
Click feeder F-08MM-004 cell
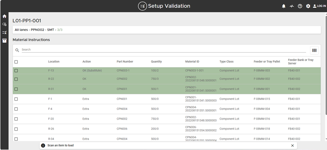[x=262, y=109]
